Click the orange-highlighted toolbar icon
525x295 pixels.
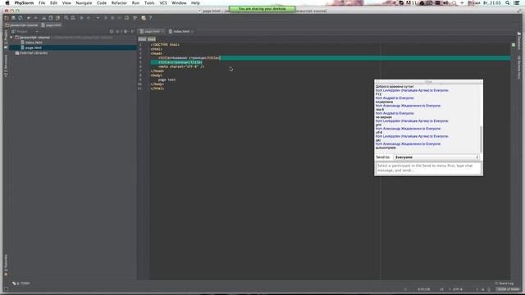point(144,18)
